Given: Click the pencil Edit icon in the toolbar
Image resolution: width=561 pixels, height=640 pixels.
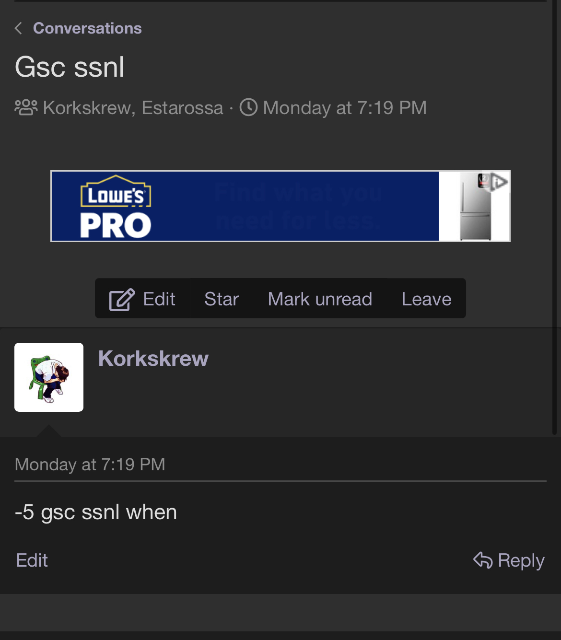Looking at the screenshot, I should (122, 300).
